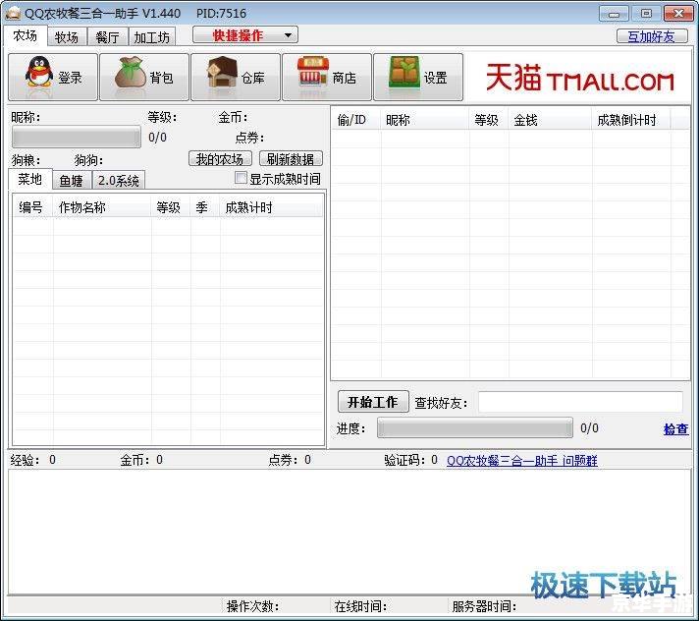This screenshot has width=699, height=621.
Task: Open the QQ农牧餐三合一助手 问题群 link
Action: [522, 461]
